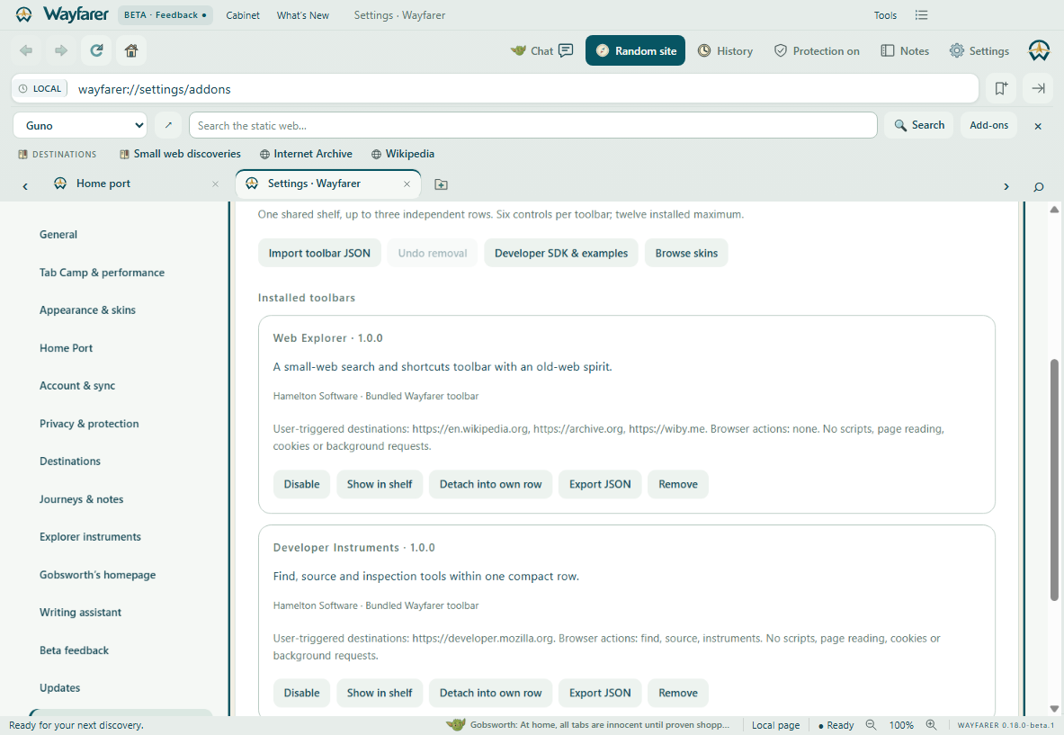Open a new tab

[x=441, y=184]
